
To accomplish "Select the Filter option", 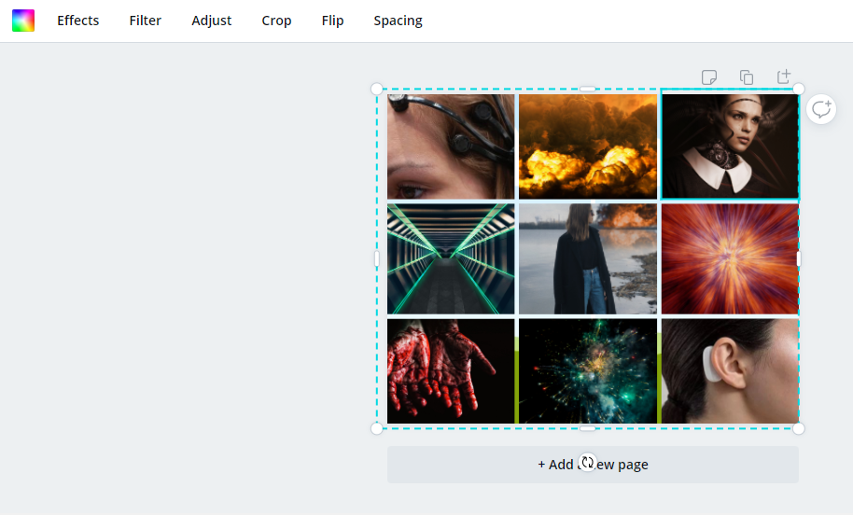I will (x=145, y=21).
